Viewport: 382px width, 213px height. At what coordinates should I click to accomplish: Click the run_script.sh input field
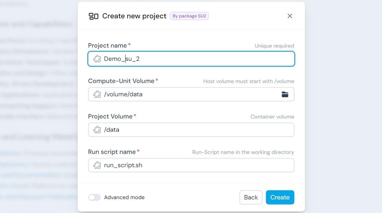click(191, 165)
